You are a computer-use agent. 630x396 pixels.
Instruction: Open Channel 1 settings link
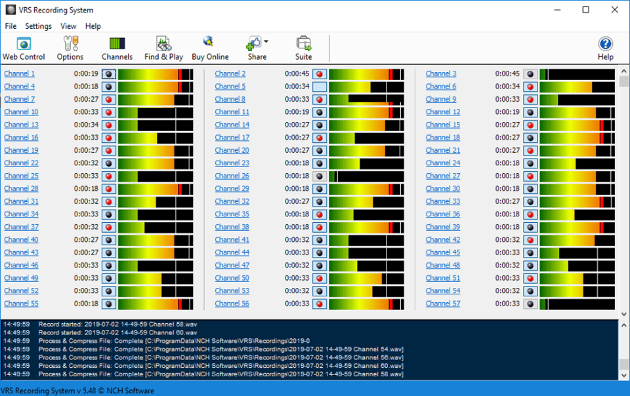(18, 73)
